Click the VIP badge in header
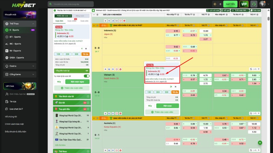This screenshot has height=153, width=273. coord(244,4)
